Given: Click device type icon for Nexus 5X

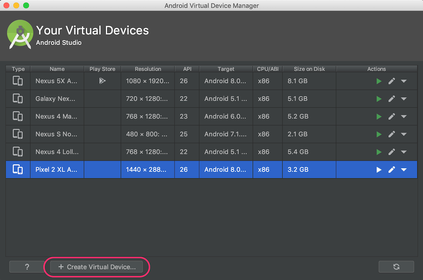Looking at the screenshot, I should 18,81.
